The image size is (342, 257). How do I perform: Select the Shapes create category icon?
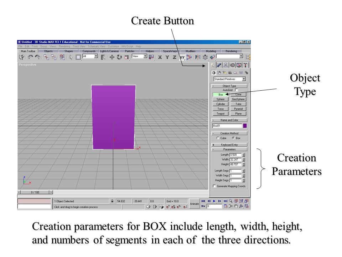pyautogui.click(x=219, y=73)
